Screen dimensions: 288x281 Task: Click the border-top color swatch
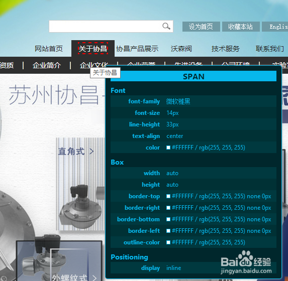[x=168, y=196]
